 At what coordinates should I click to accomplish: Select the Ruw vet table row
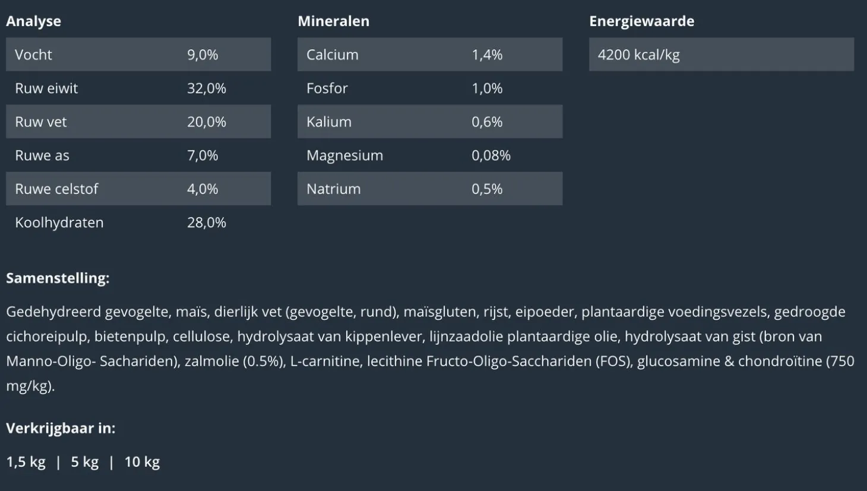[x=138, y=122]
